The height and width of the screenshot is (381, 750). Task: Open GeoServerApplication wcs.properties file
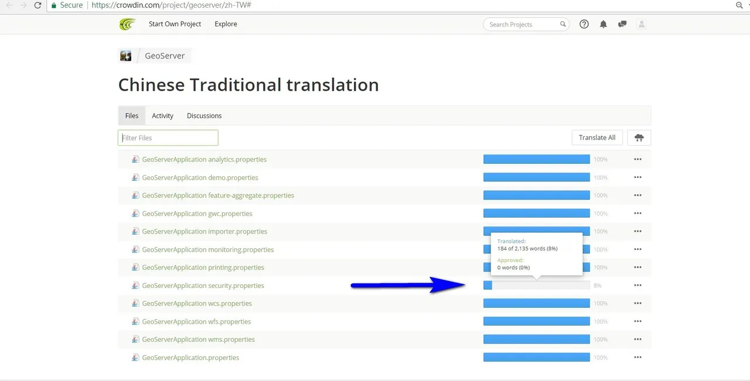coord(197,303)
